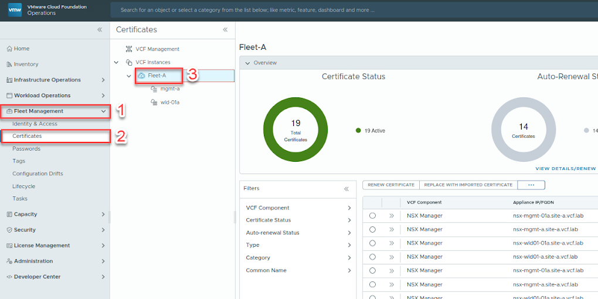The width and height of the screenshot is (598, 299).
Task: Collapse the Certificates tree panel
Action: coord(225,29)
